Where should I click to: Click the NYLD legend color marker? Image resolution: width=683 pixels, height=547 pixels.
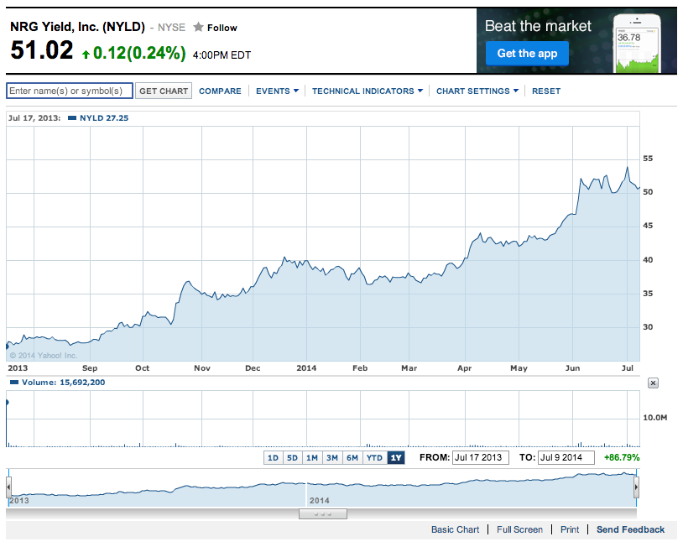click(x=72, y=118)
